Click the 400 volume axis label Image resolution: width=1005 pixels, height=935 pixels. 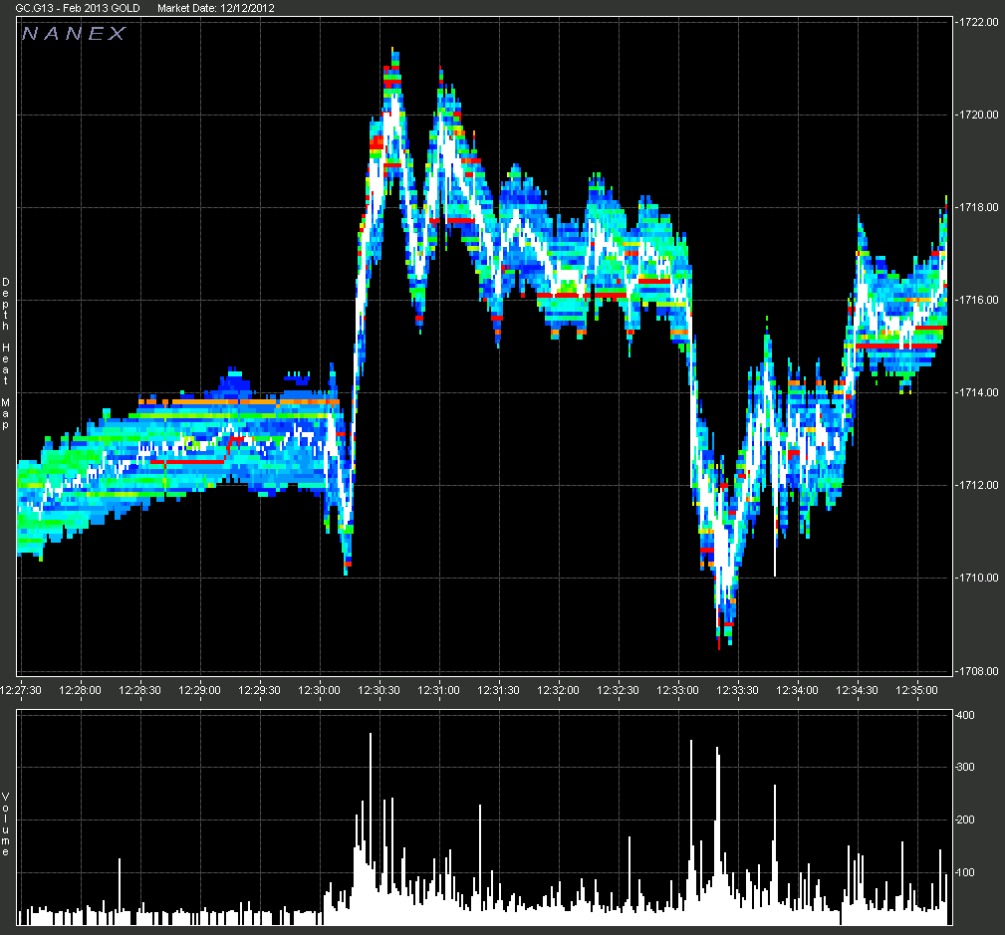pos(966,715)
